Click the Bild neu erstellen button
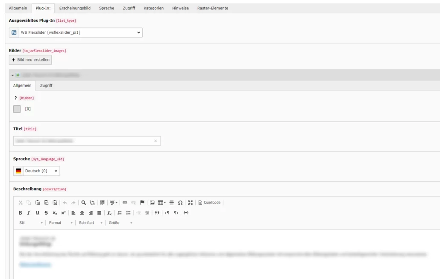The height and width of the screenshot is (279, 440). tap(30, 60)
